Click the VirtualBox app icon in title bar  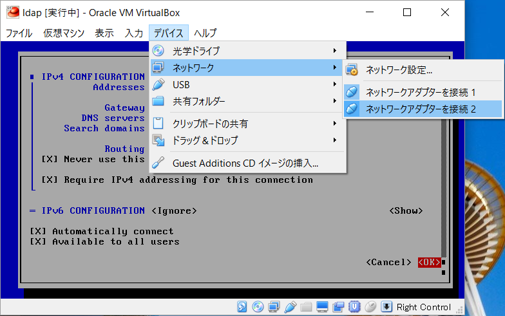click(x=13, y=12)
